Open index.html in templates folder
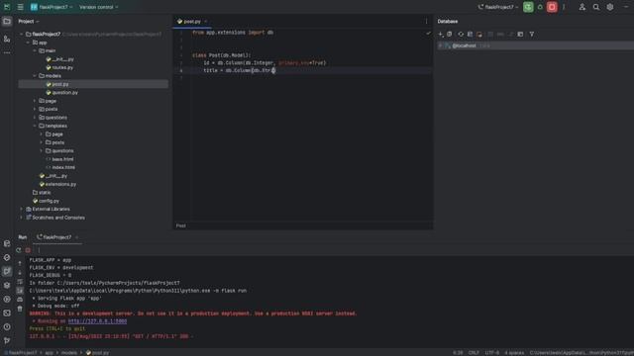The width and height of the screenshot is (634, 356). [60, 167]
